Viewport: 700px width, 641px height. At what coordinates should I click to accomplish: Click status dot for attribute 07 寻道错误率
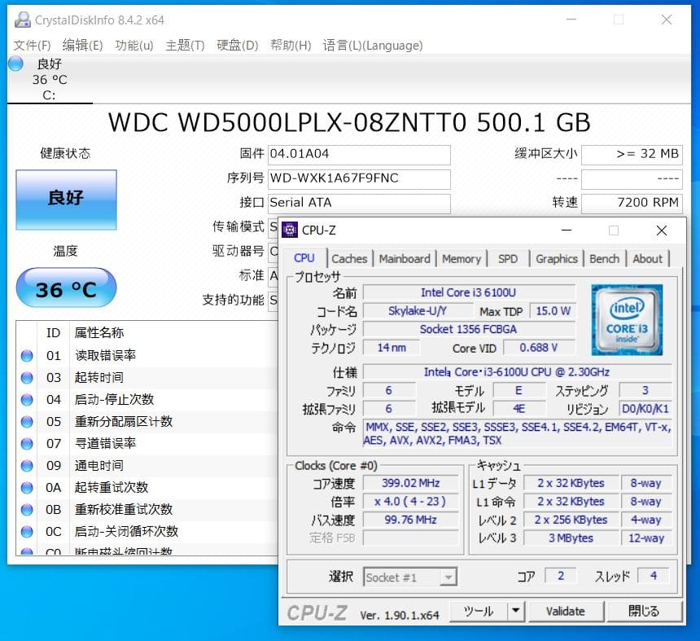coord(27,444)
